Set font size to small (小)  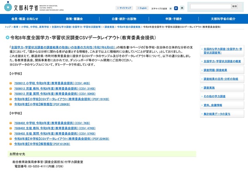170,9
